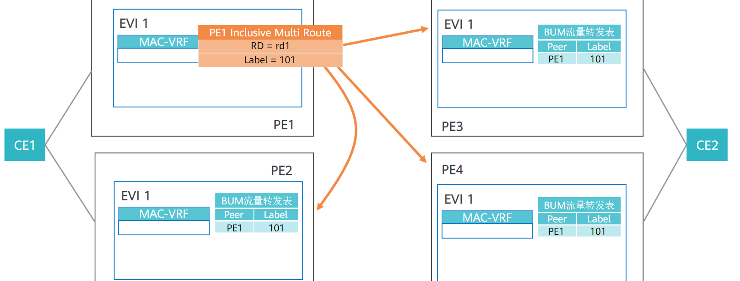Select the 101 label cell in PE3's table
Image resolution: width=740 pixels, height=281 pixels.
pos(598,59)
